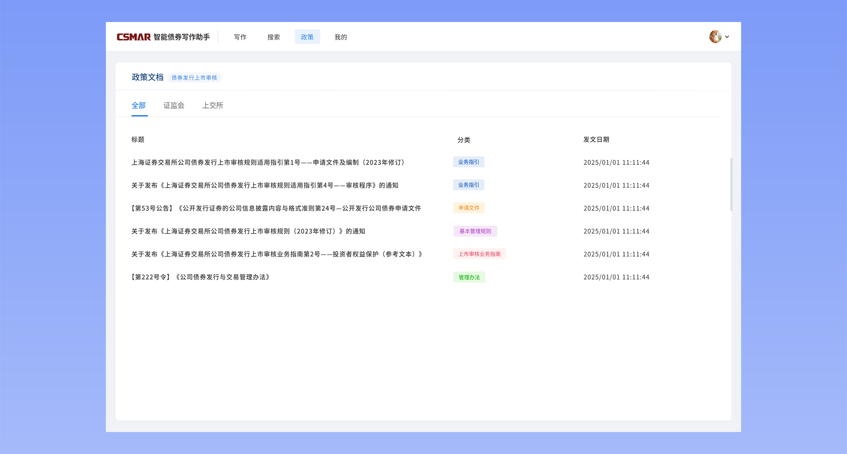The width and height of the screenshot is (847, 454).
Task: Open the user avatar profile picture
Action: click(715, 37)
